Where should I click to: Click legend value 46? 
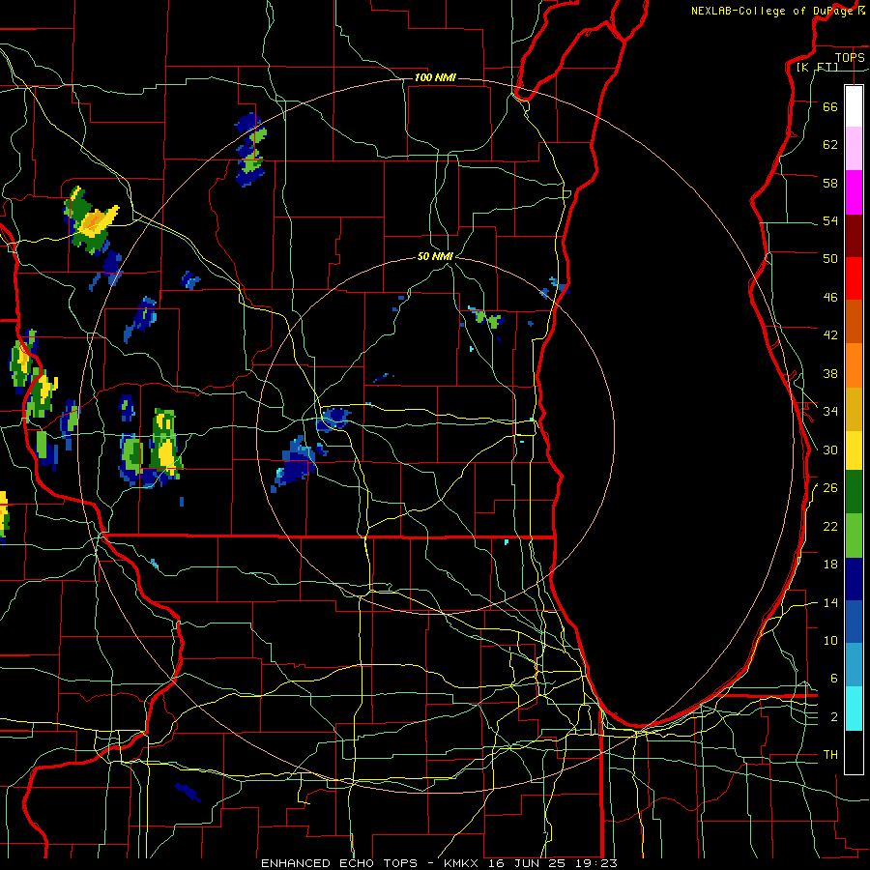tap(830, 297)
